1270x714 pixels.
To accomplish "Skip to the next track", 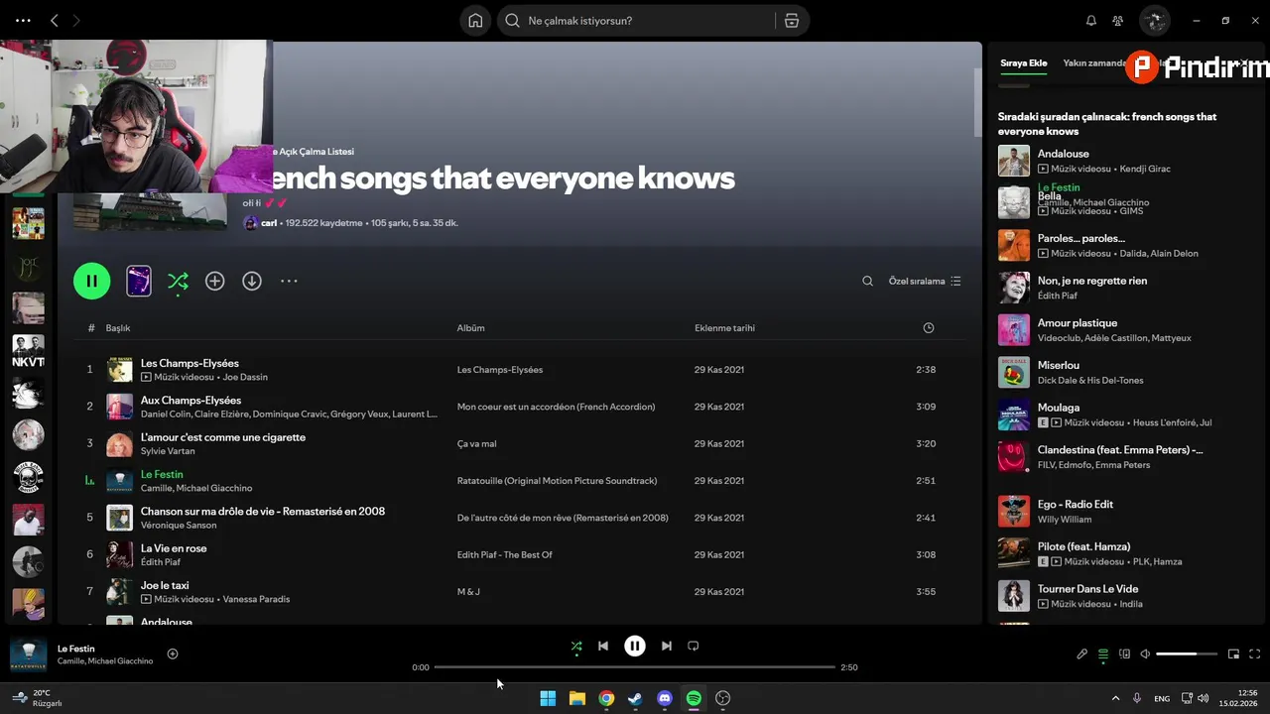I will click(667, 647).
